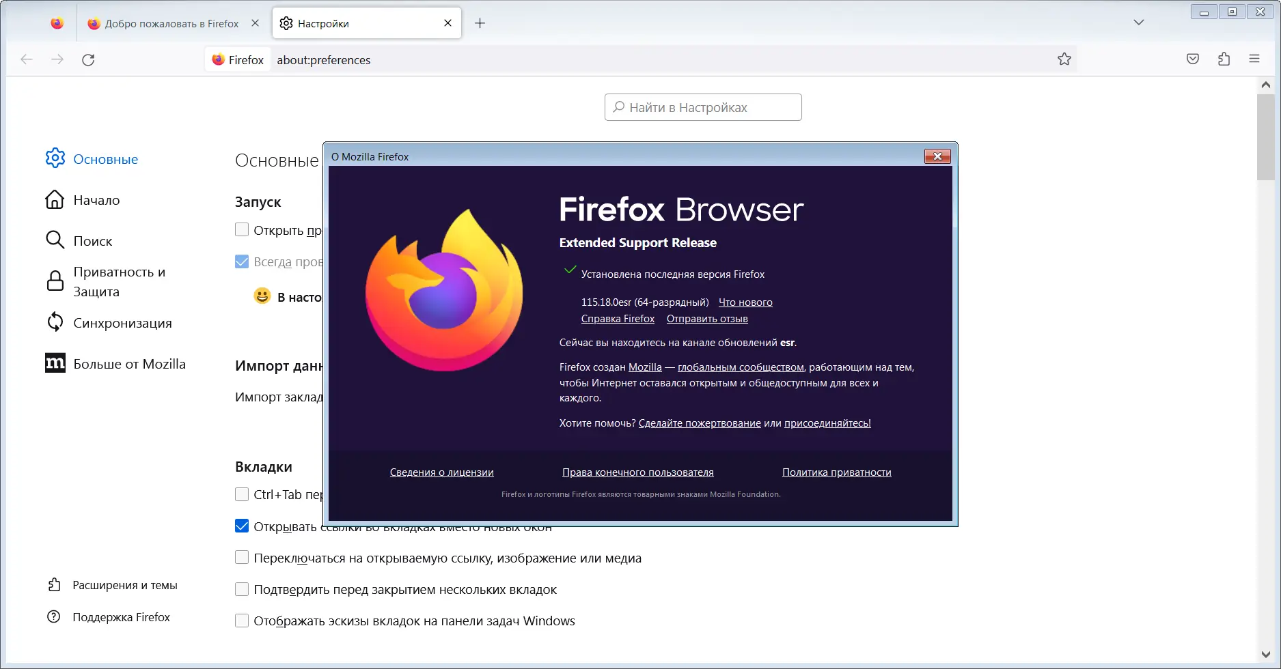Open Сведения о лицензии link
Image resolution: width=1281 pixels, height=669 pixels.
tap(442, 472)
